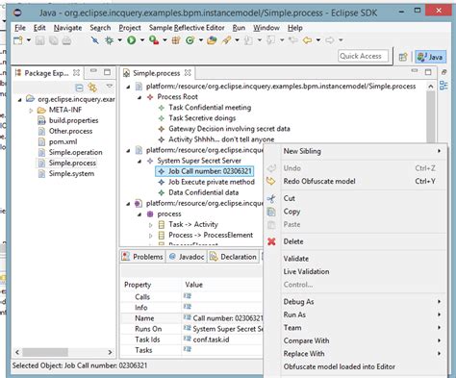
Task: Switch to the Problems tab
Action: [142, 257]
